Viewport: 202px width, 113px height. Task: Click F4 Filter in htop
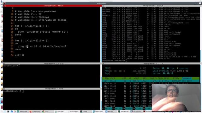(138, 109)
